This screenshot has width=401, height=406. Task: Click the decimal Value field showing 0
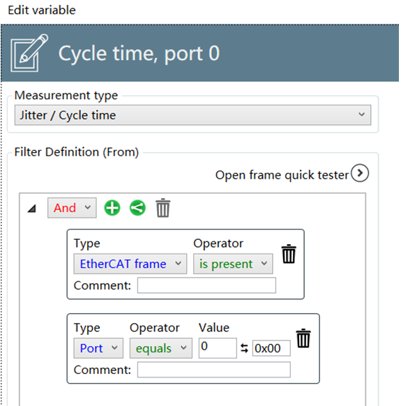click(218, 348)
